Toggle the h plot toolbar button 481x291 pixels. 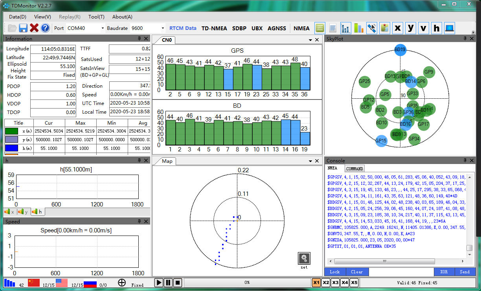[x=437, y=28]
